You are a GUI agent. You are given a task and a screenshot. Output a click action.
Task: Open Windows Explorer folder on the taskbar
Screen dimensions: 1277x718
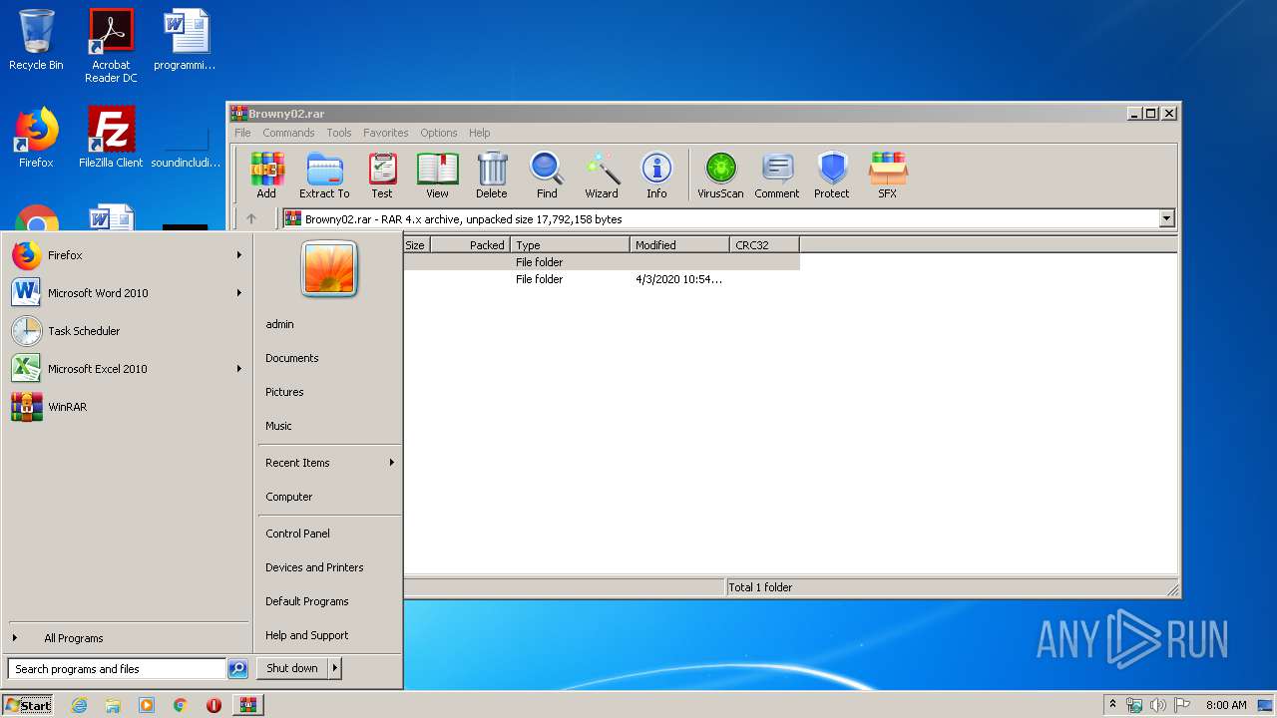click(113, 705)
